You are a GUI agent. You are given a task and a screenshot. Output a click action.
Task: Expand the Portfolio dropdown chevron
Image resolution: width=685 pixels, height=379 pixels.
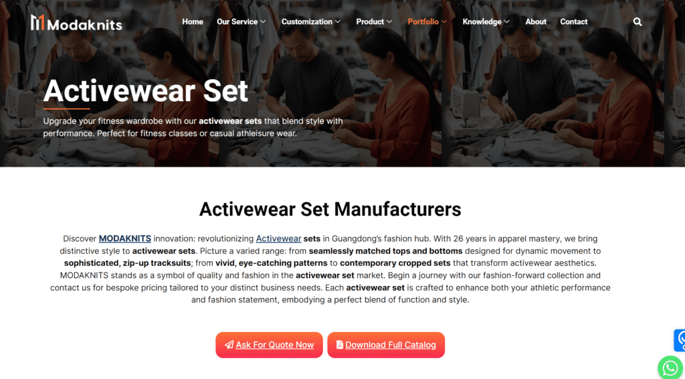click(x=444, y=21)
